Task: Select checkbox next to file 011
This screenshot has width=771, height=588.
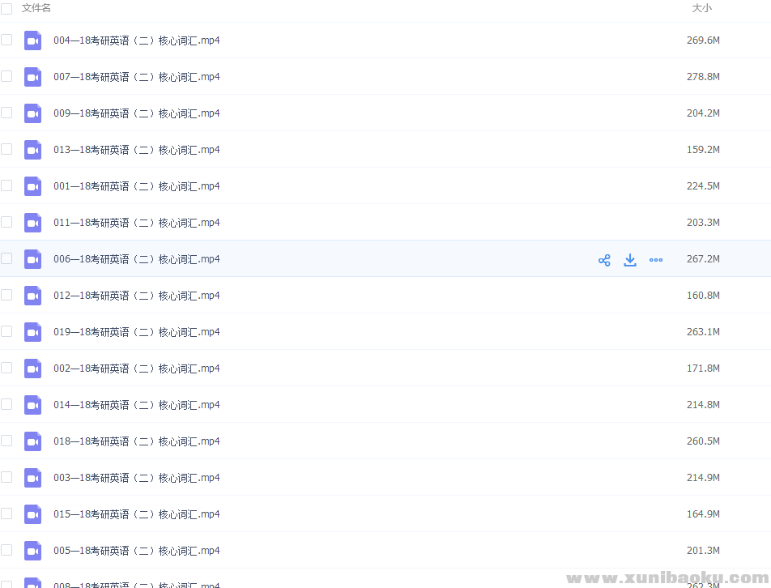Action: coord(6,222)
